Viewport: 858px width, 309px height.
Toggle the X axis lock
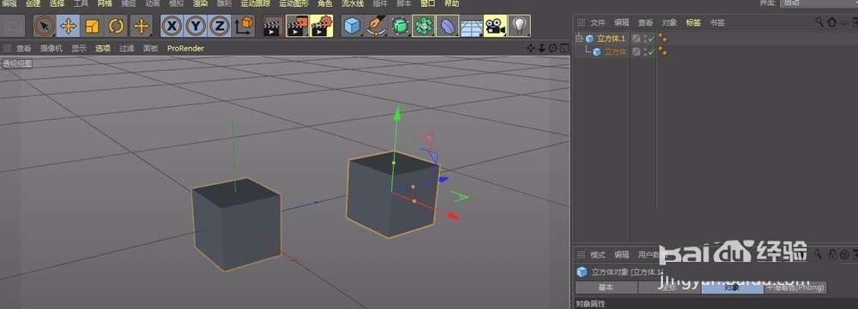pos(172,27)
